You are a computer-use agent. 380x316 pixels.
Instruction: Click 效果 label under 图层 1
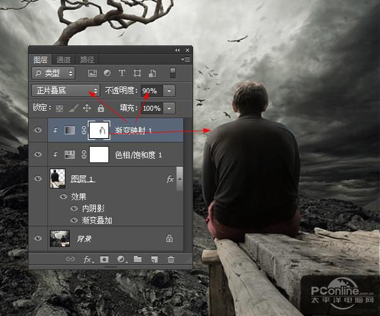tap(78, 197)
